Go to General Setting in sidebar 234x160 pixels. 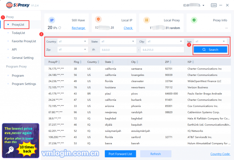tap(23, 58)
